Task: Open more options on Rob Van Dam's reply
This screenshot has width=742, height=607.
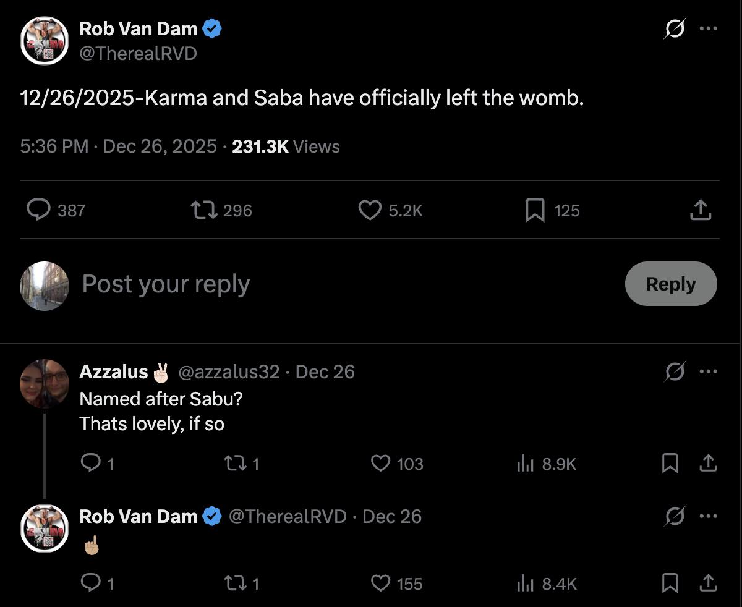Action: 709,516
